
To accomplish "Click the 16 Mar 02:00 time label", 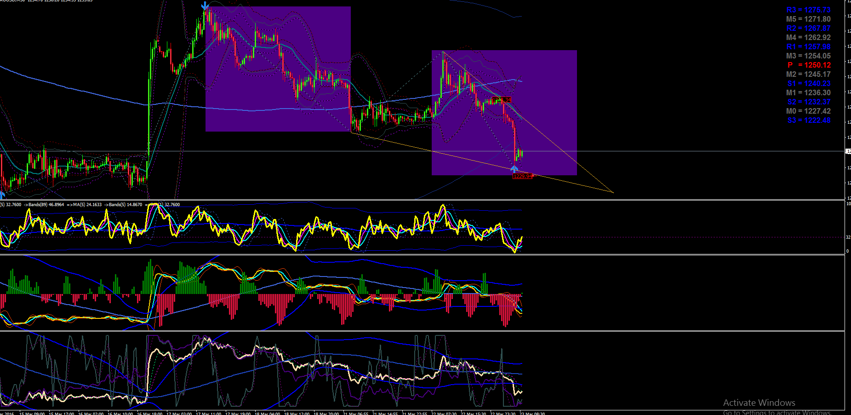I will coord(91,413).
